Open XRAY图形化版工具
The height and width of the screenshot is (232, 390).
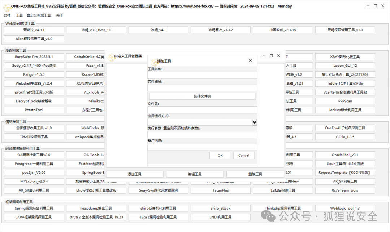pos(345,57)
